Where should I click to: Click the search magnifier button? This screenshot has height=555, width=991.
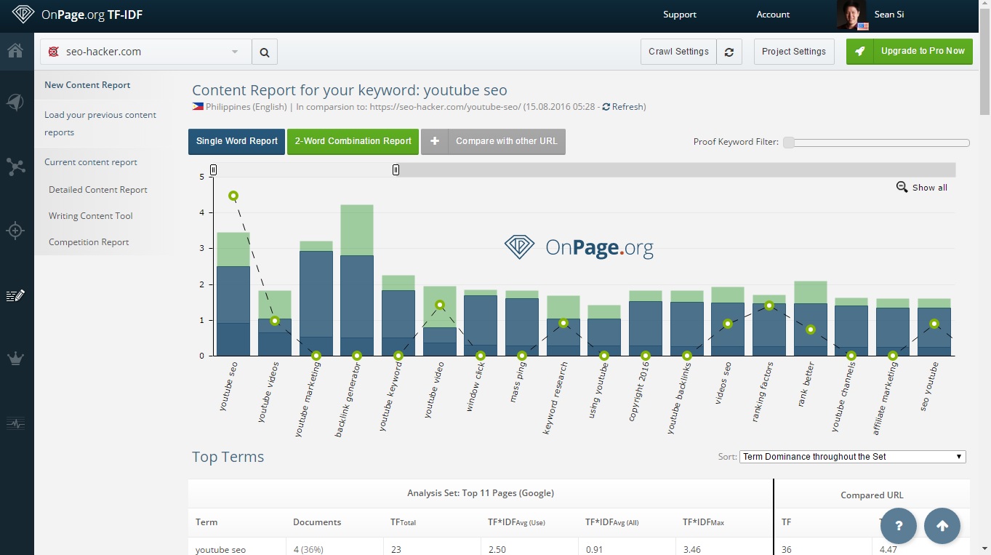[265, 52]
